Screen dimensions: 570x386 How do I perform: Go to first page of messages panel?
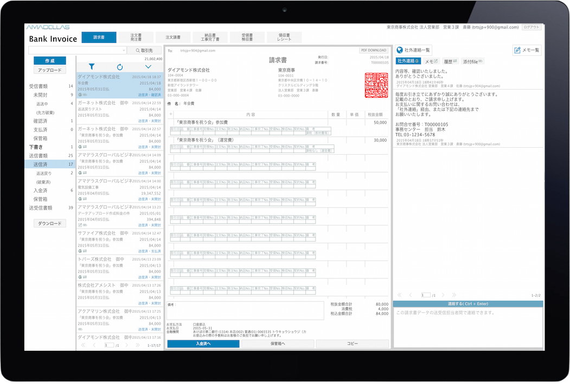(400, 295)
